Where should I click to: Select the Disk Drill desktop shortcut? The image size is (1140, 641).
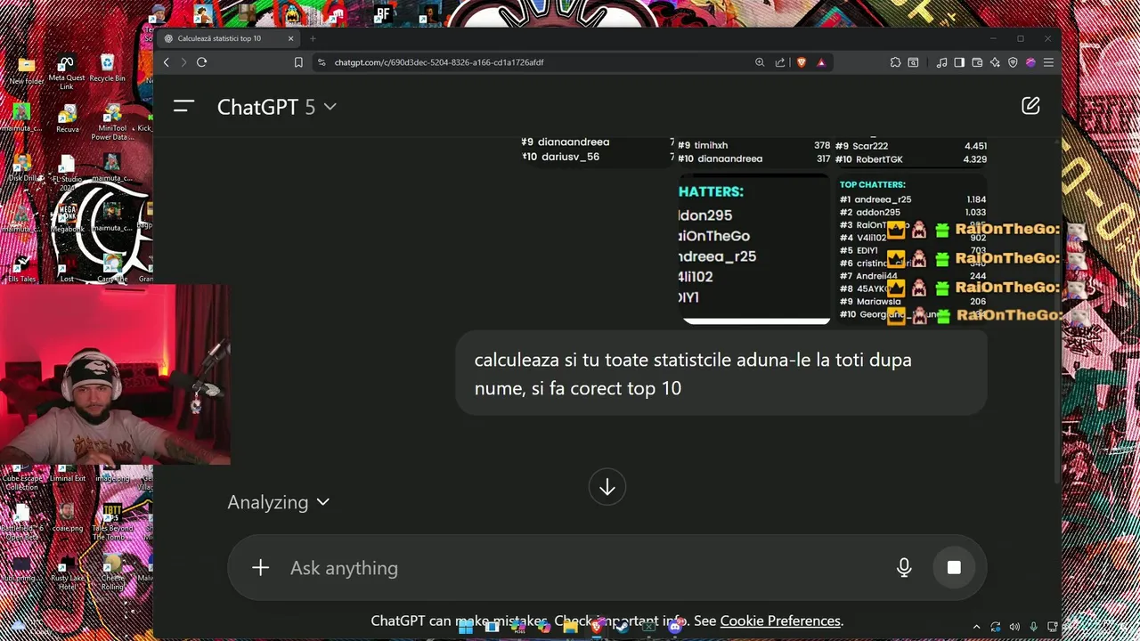pyautogui.click(x=22, y=167)
